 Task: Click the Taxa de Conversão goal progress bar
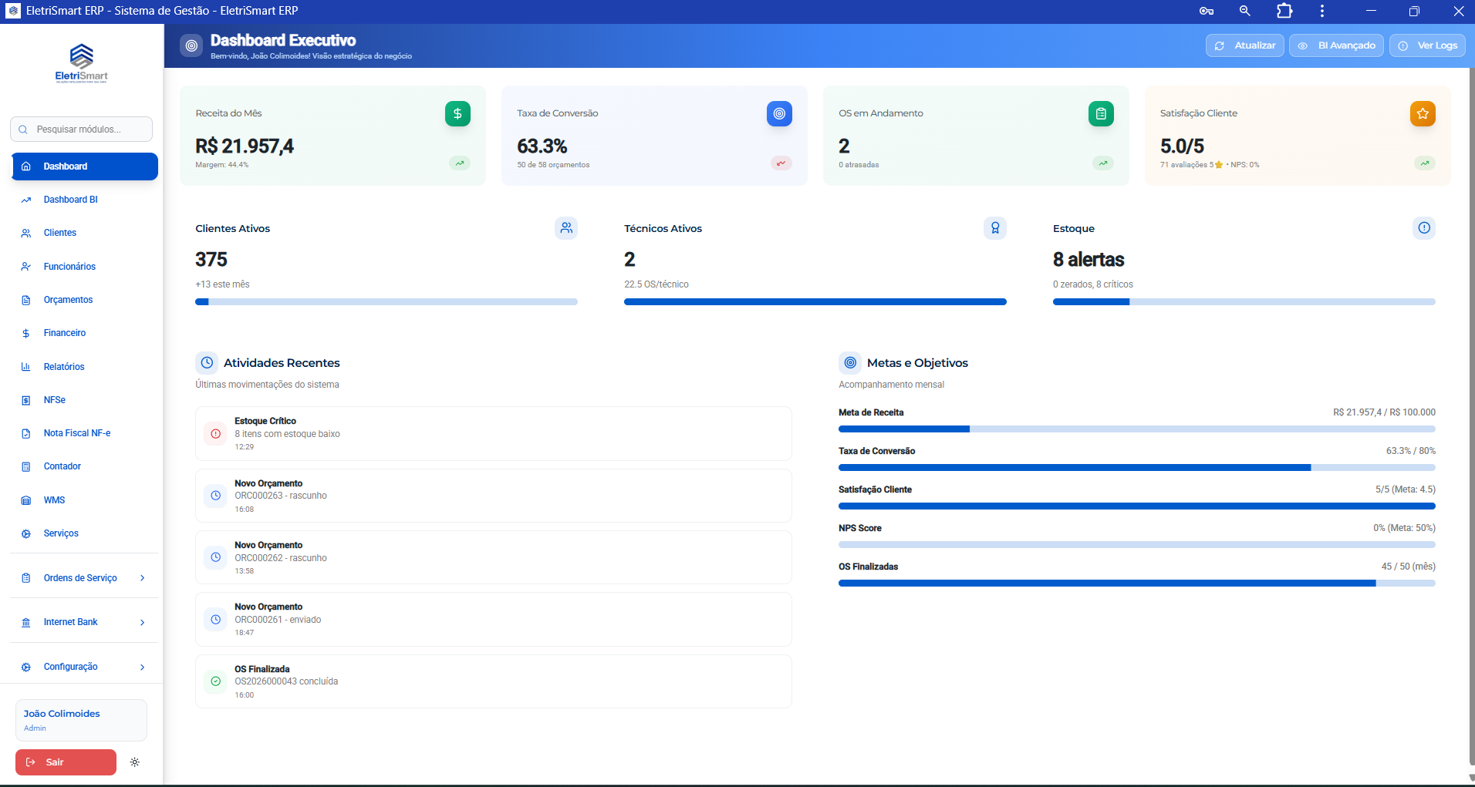pos(1137,468)
